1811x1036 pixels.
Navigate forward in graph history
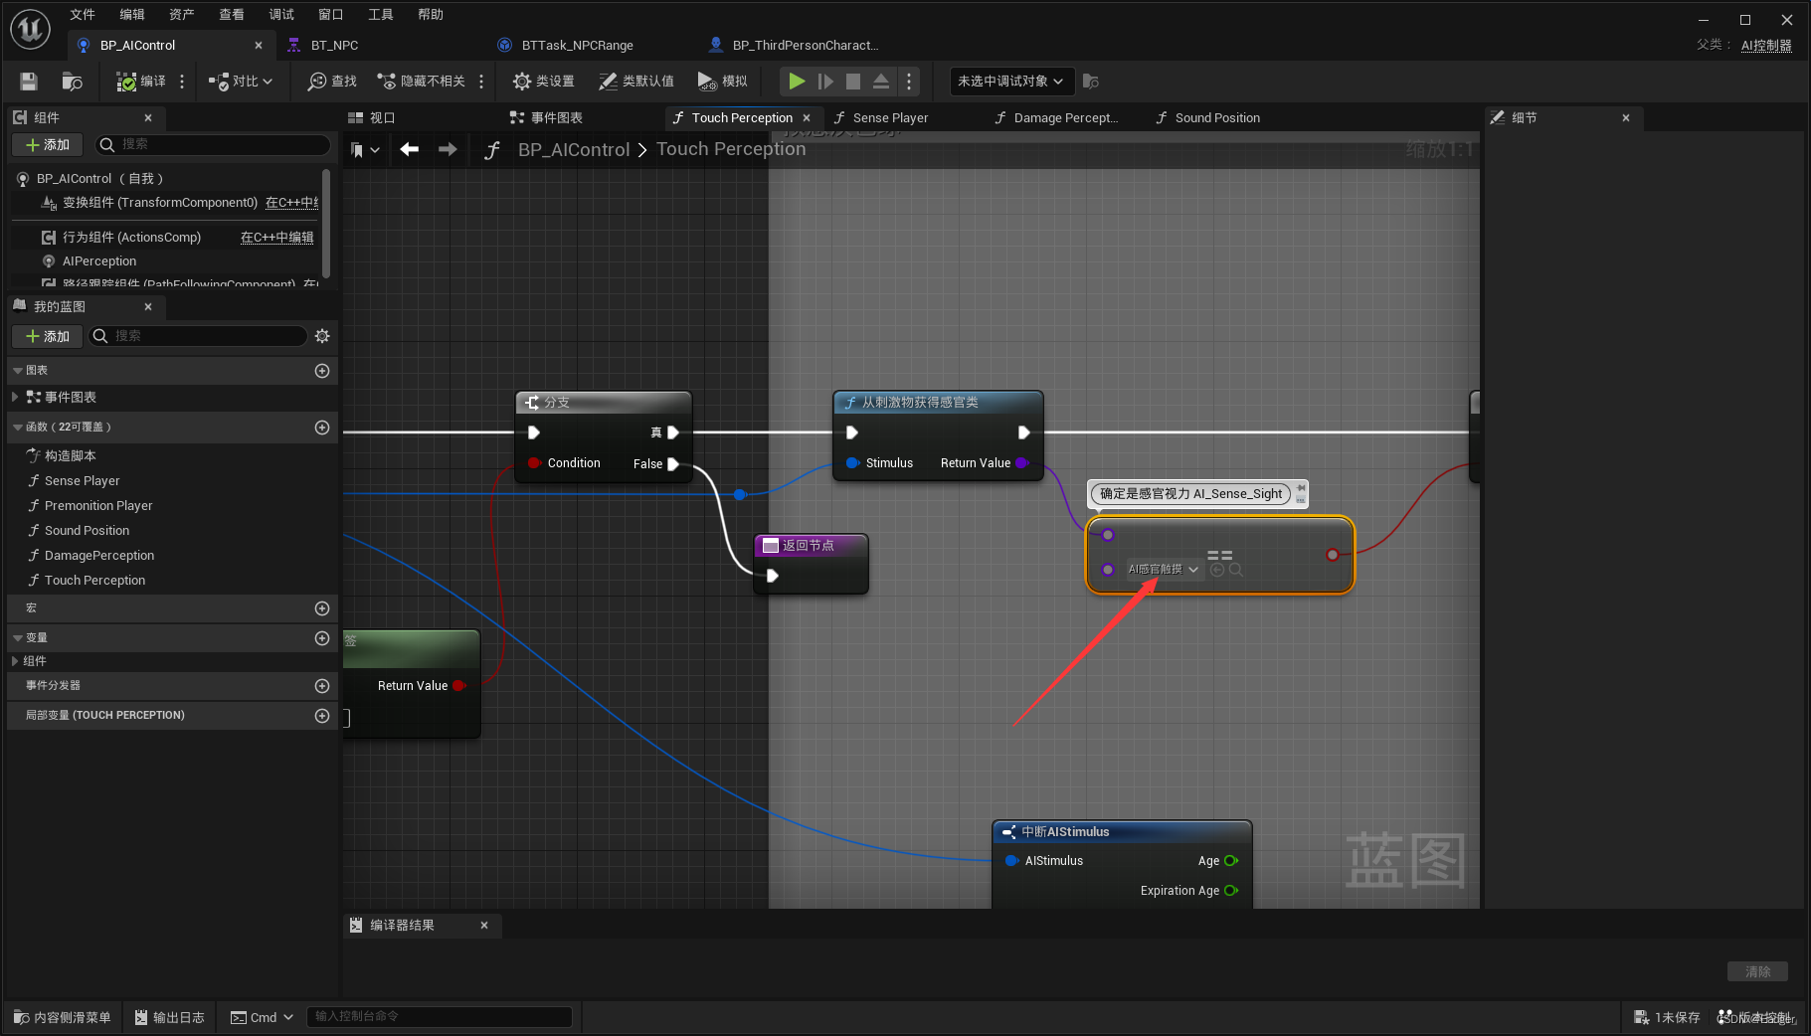[448, 149]
